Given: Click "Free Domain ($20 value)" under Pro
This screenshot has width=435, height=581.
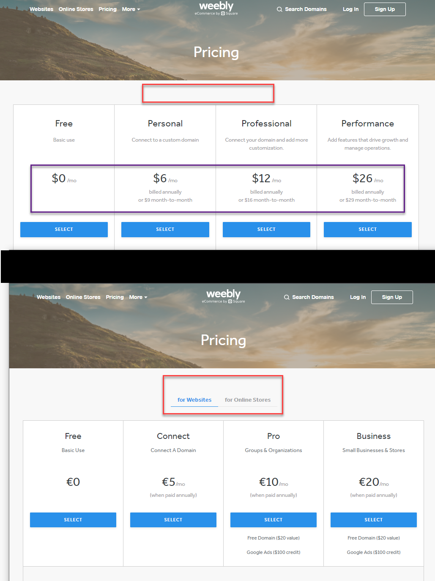Looking at the screenshot, I should 274,538.
